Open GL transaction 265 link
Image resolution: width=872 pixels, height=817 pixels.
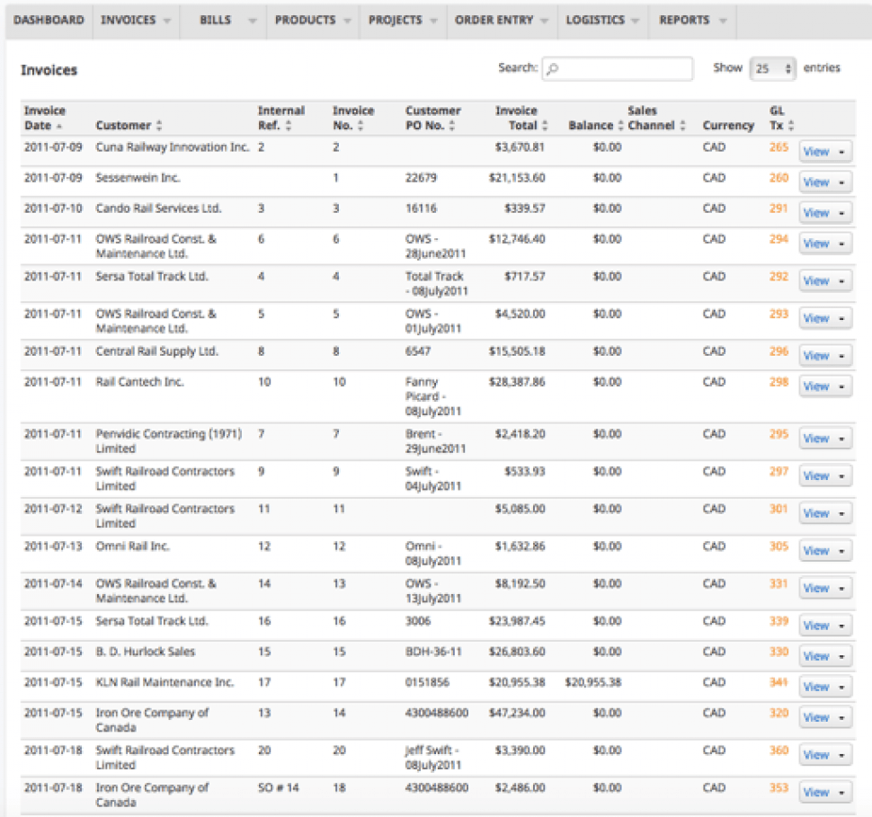point(779,147)
